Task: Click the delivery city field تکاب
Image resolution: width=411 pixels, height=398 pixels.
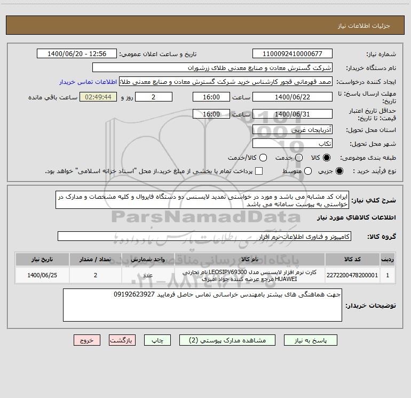Action: click(293, 144)
